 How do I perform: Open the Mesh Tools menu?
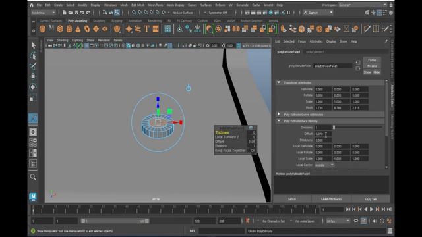pyautogui.click(x=156, y=5)
